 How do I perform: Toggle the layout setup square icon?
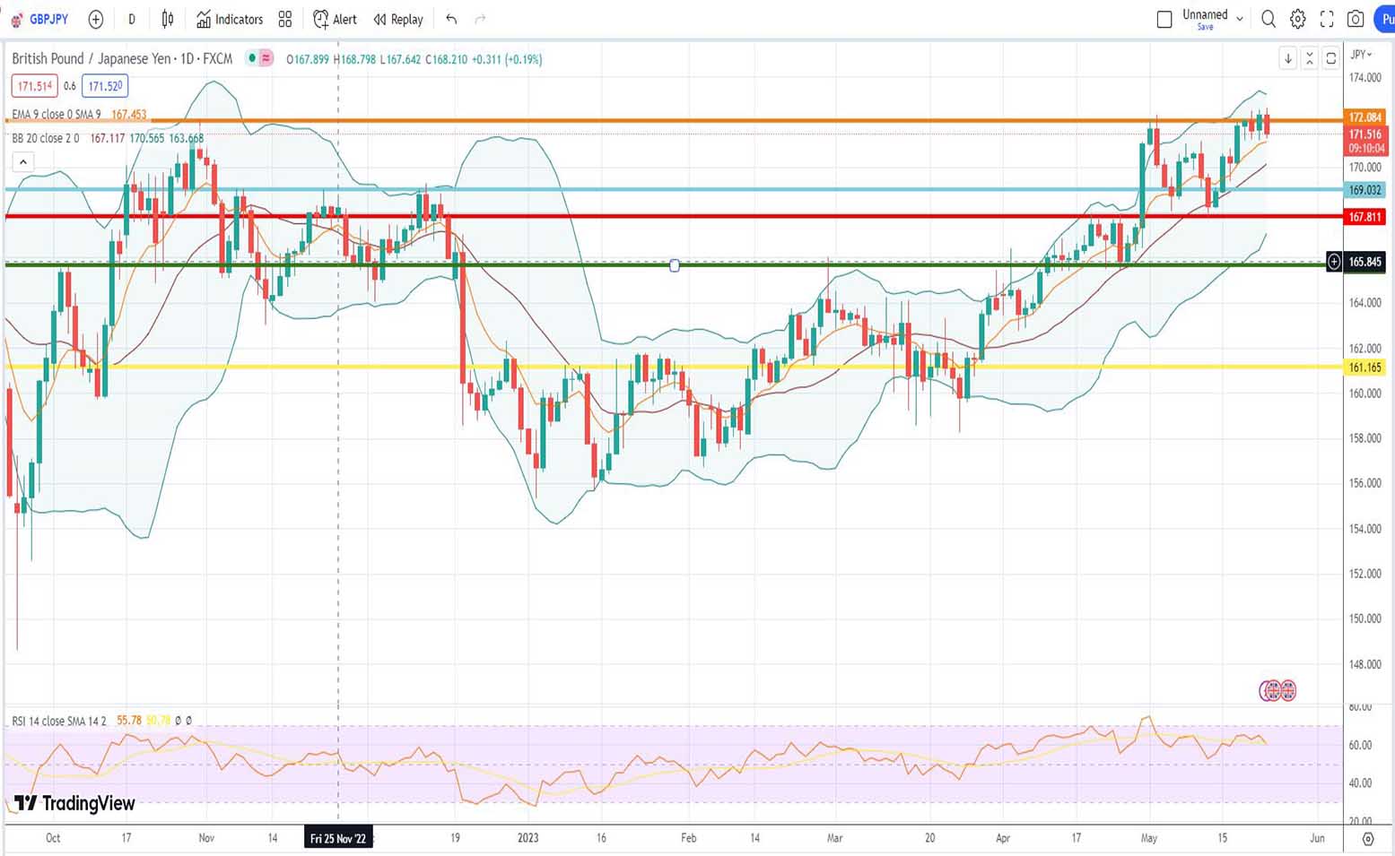coord(1164,19)
